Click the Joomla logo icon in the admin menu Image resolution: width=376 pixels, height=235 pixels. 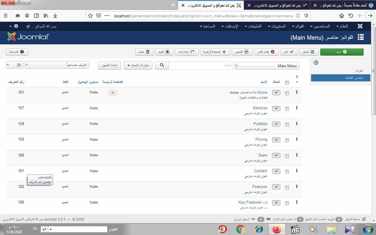[360, 26]
